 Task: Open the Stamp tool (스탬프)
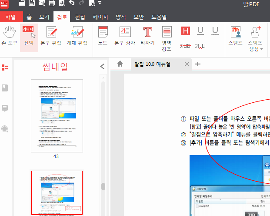coord(236,36)
